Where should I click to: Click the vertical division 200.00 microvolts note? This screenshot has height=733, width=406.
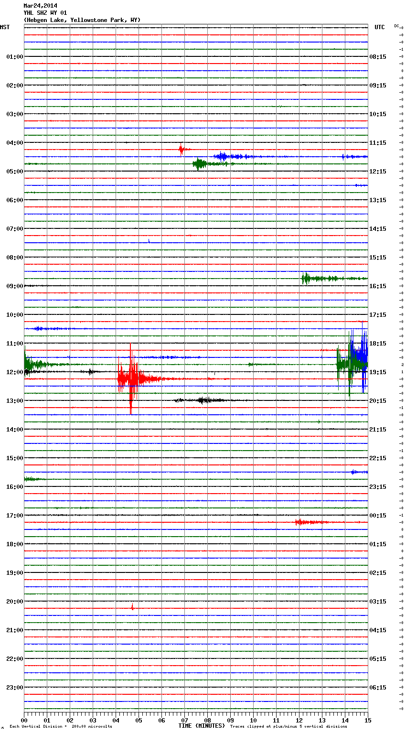pyautogui.click(x=61, y=726)
